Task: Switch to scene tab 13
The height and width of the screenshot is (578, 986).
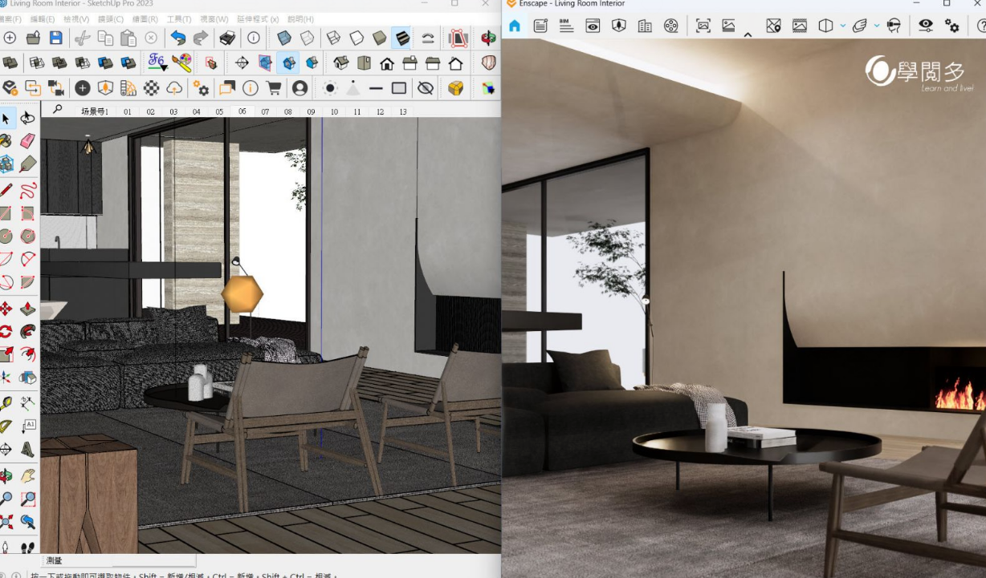Action: 403,111
